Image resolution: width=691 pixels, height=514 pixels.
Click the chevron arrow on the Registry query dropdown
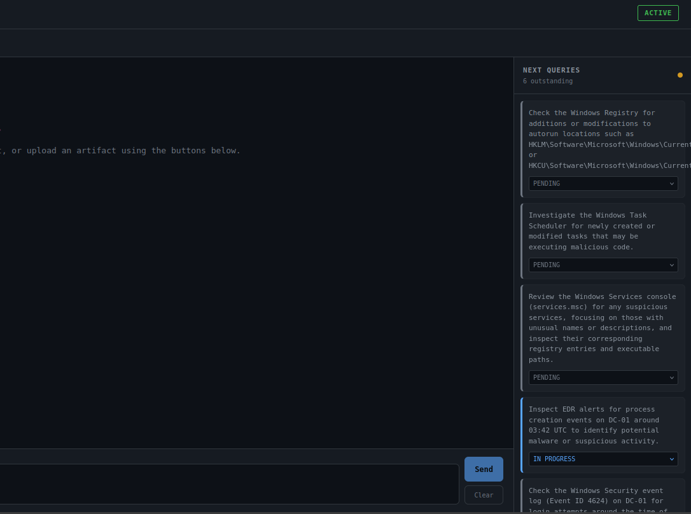point(671,184)
